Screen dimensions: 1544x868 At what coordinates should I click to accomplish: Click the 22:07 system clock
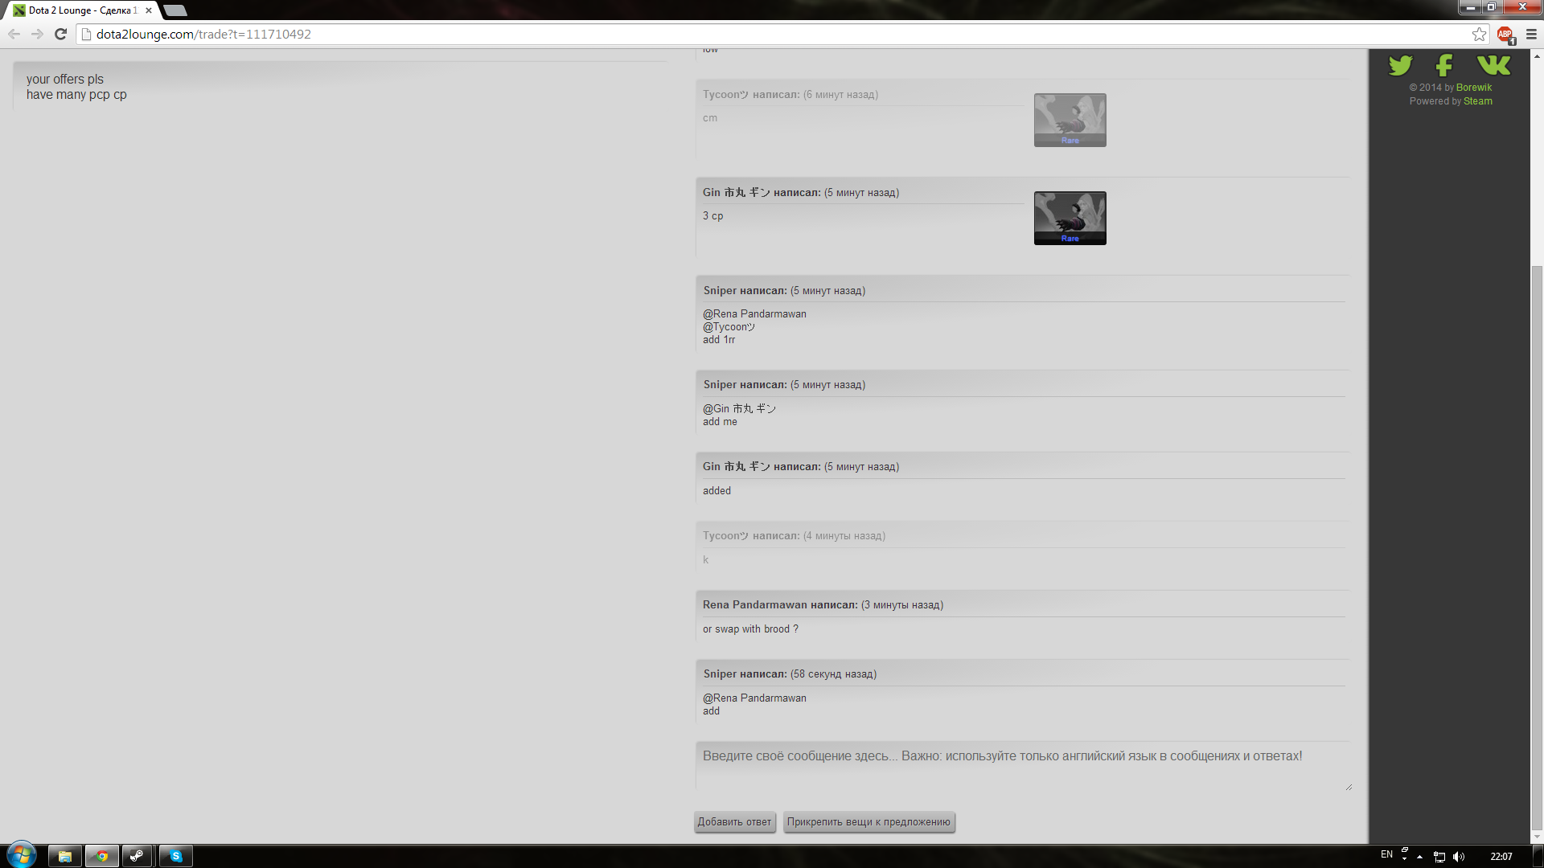[x=1501, y=857]
